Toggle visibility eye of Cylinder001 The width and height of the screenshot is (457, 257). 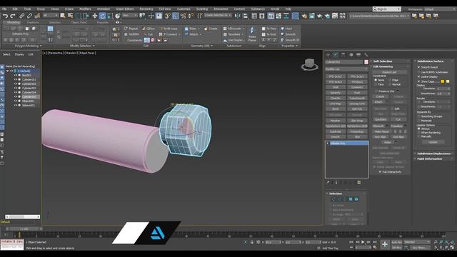coord(16,79)
